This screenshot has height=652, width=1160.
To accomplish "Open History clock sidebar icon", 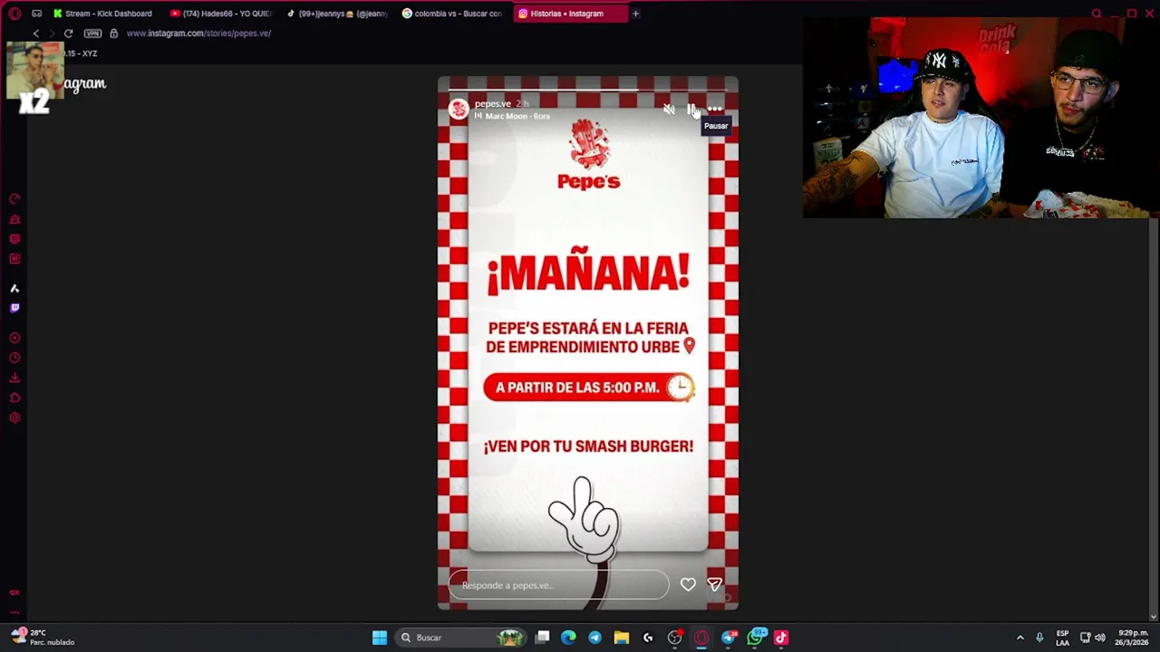I will [x=14, y=358].
